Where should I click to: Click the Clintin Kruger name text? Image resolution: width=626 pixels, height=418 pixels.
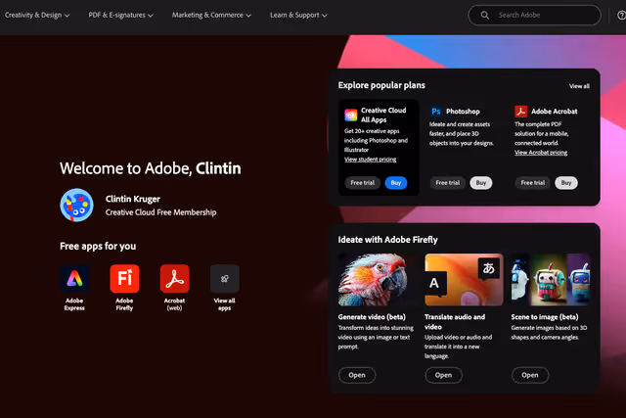point(133,199)
